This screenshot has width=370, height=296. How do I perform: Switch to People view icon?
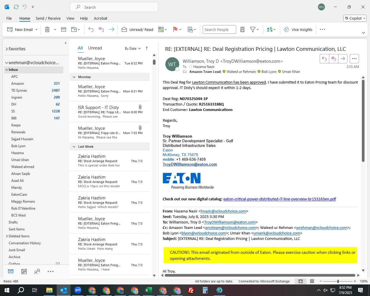[37, 271]
